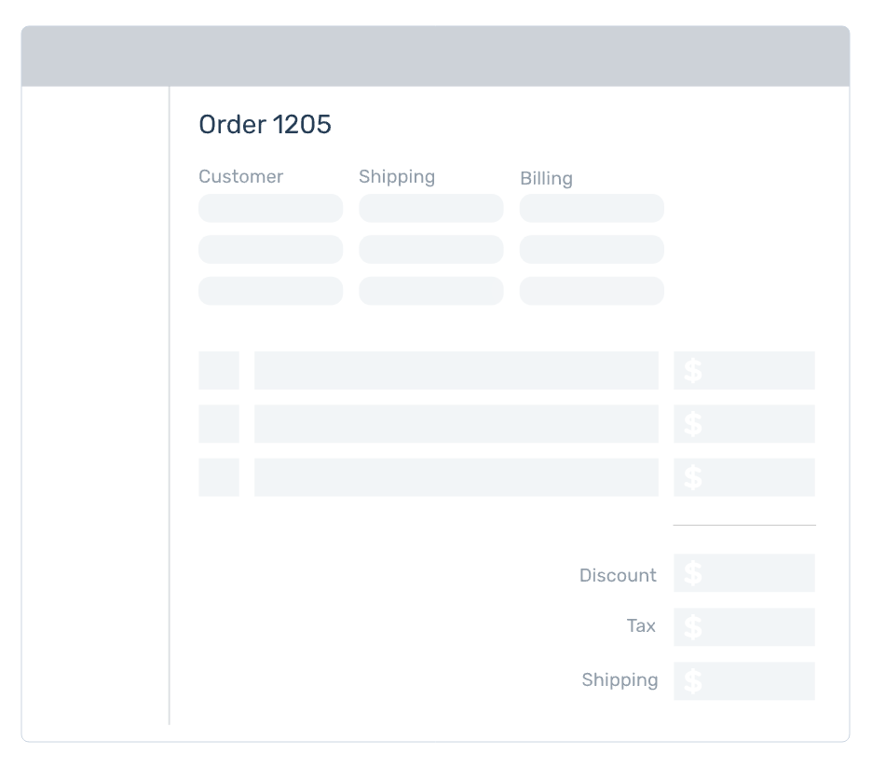Click the dollar icon next to Discount

692,572
